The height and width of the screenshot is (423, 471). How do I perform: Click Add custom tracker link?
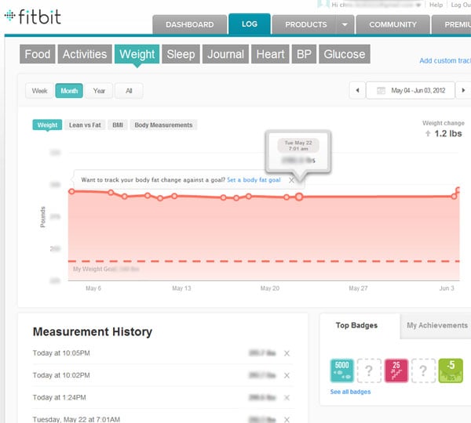coord(445,60)
